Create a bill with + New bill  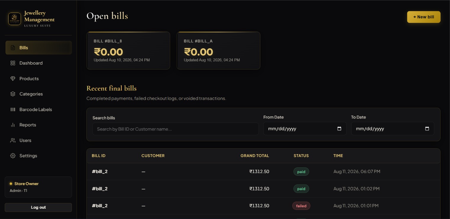pyautogui.click(x=424, y=17)
